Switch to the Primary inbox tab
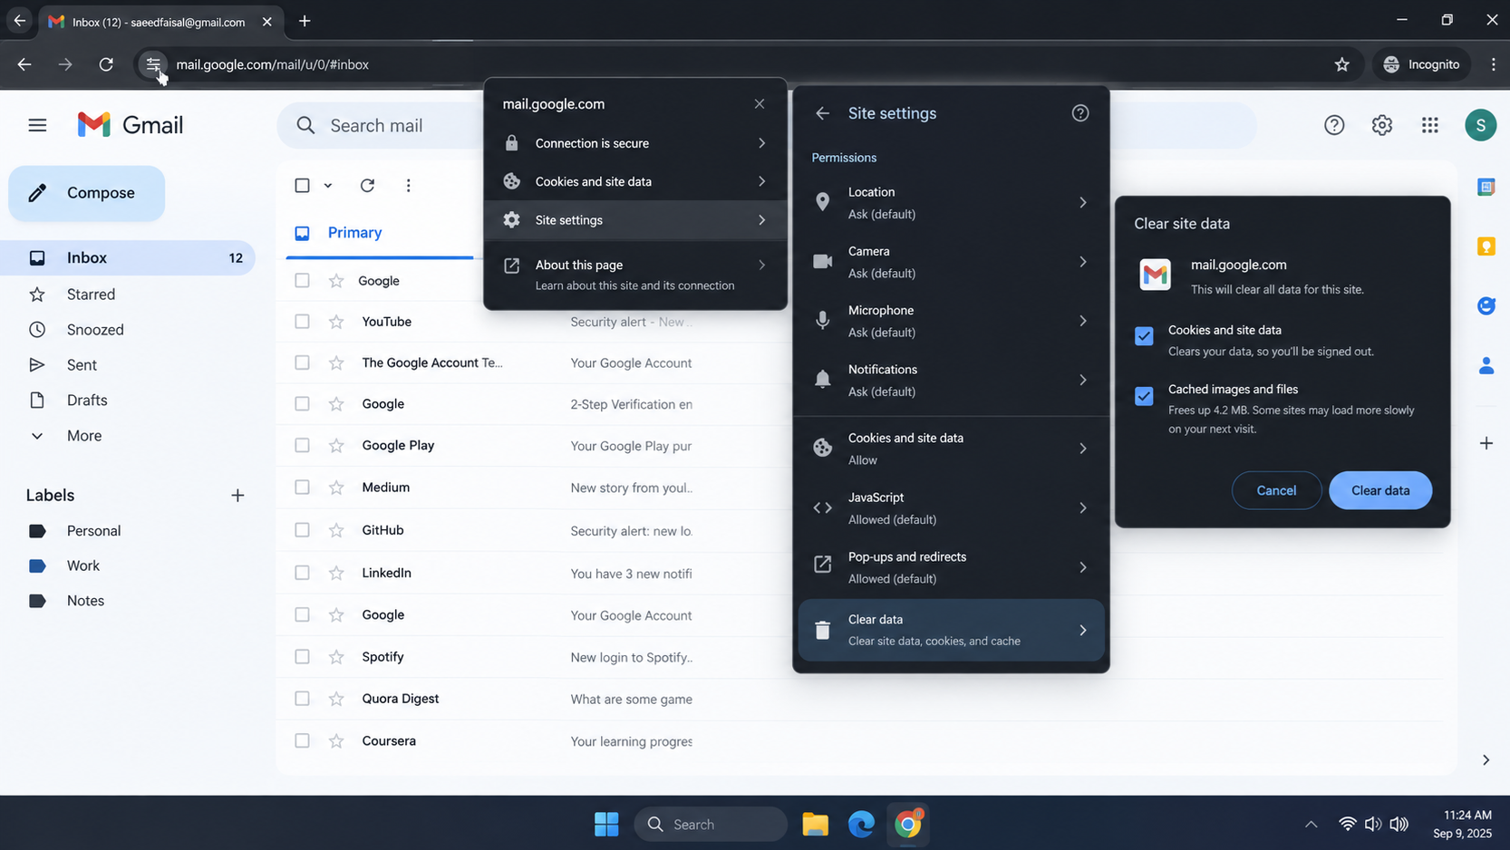 tap(380, 233)
